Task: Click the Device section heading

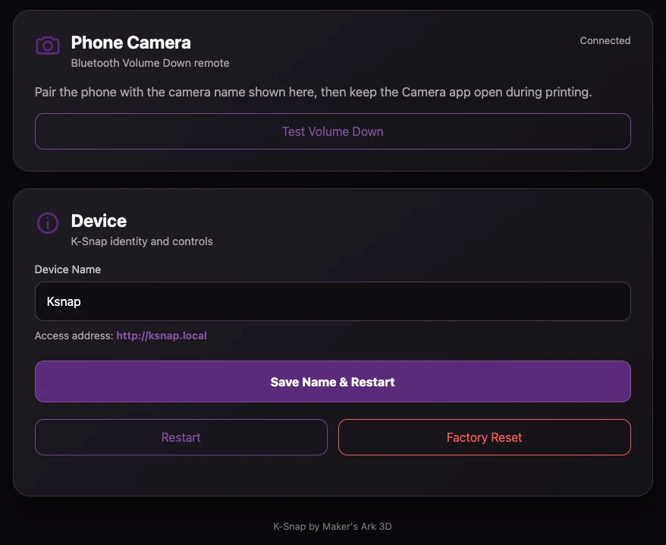Action: tap(99, 221)
